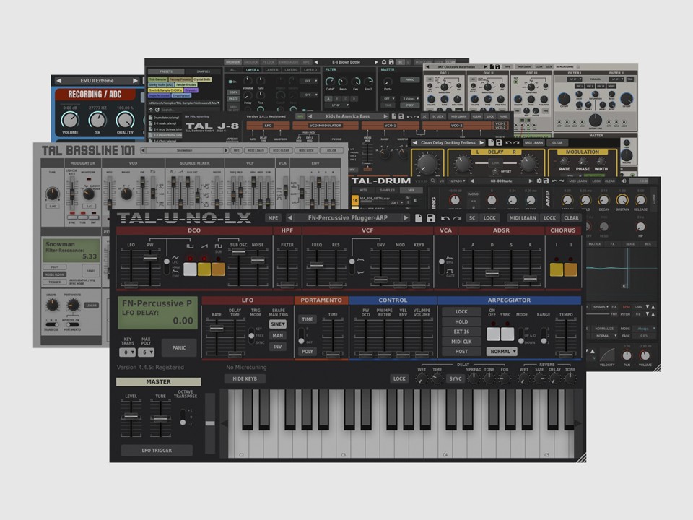Click the pitch bend wheel beside the keyboard
Viewport: 693px width, 520px height.
pyautogui.click(x=210, y=423)
